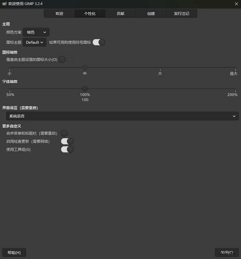Turn on 合并菜单和标题栏 switch
Screen dimensions: 241x259
[67, 133]
